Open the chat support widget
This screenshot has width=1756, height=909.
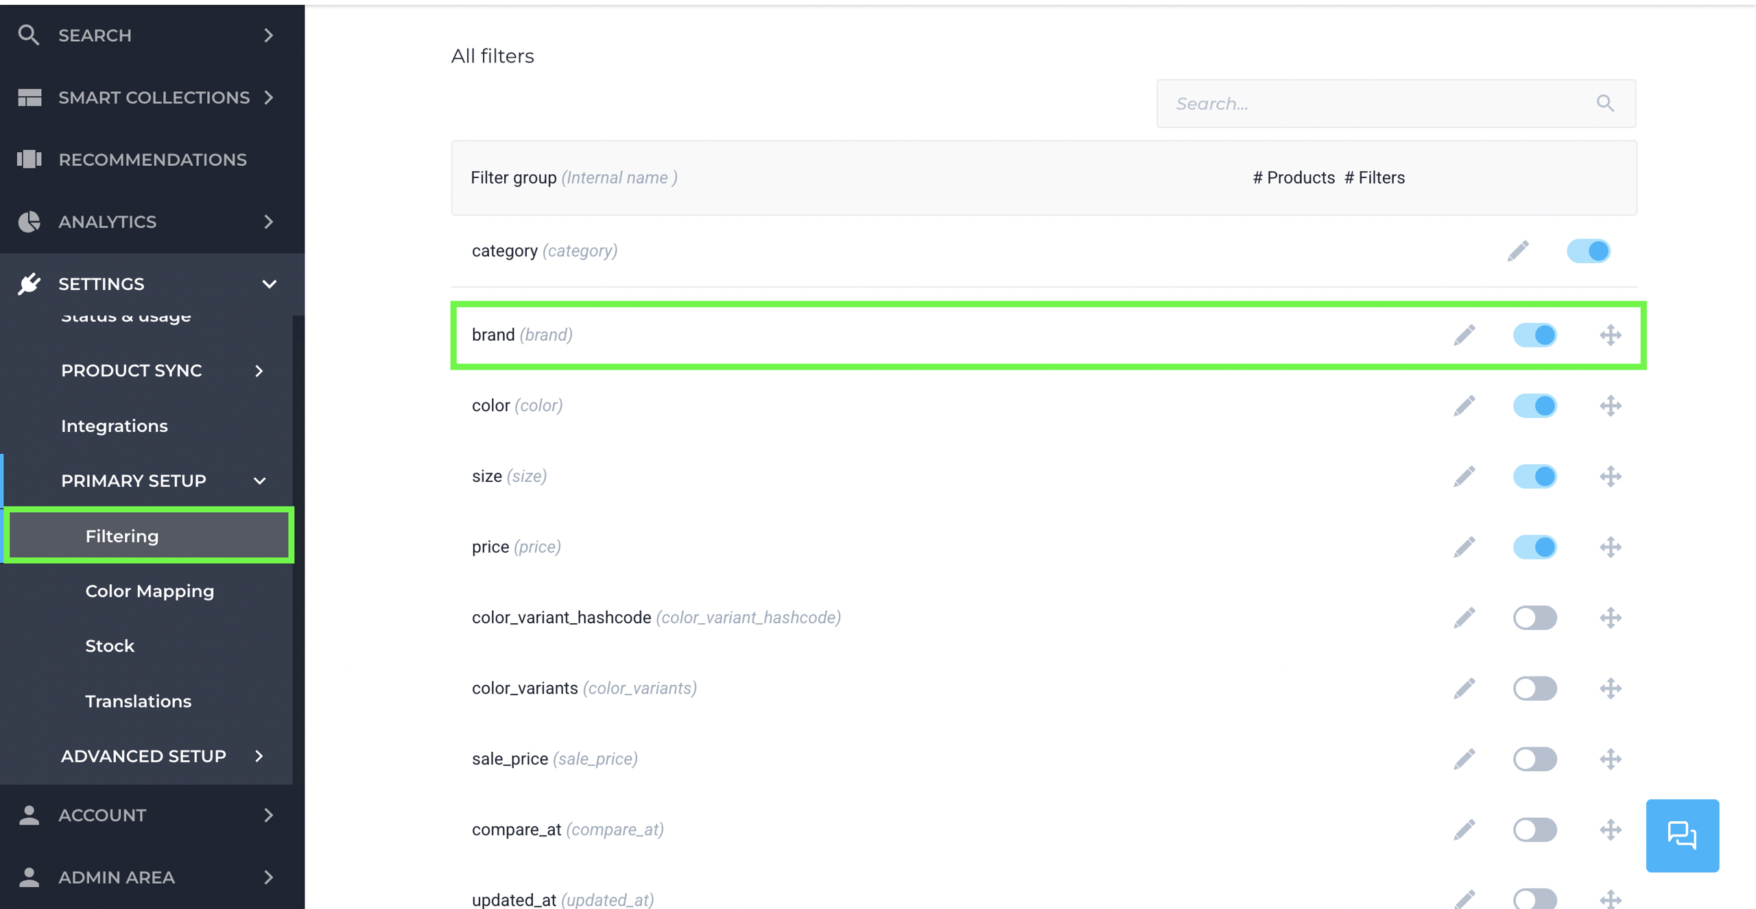1681,835
